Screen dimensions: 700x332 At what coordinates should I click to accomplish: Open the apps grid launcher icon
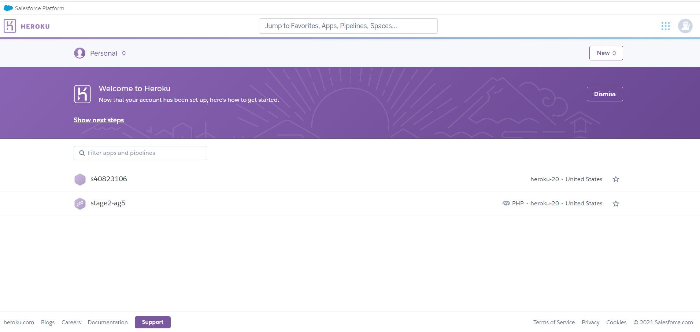click(666, 26)
